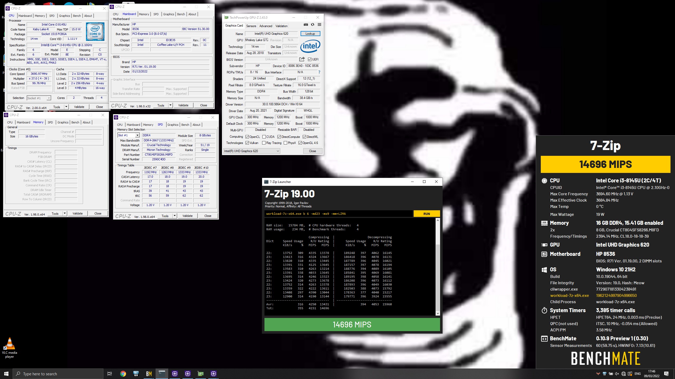Screen dimensions: 675x379
Task: Click the sync tray icon with orange dot
Action: point(630,374)
